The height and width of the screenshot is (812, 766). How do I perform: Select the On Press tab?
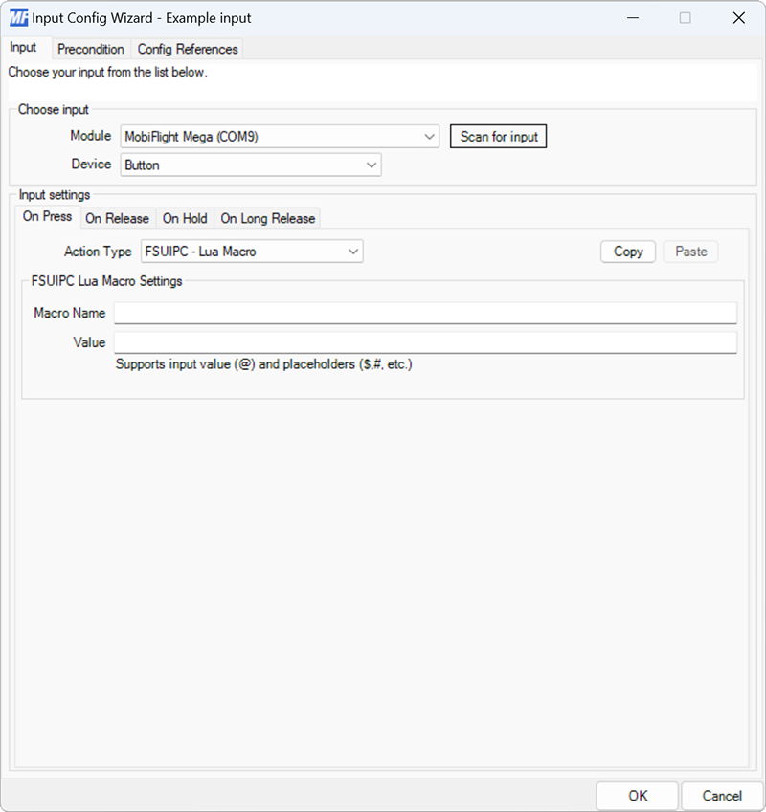pyautogui.click(x=46, y=217)
